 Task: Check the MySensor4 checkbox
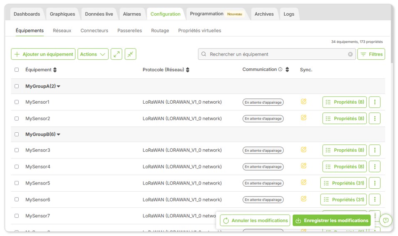click(x=17, y=167)
